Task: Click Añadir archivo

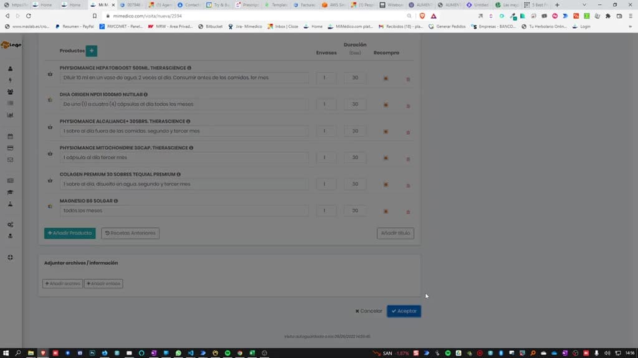Action: (63, 283)
